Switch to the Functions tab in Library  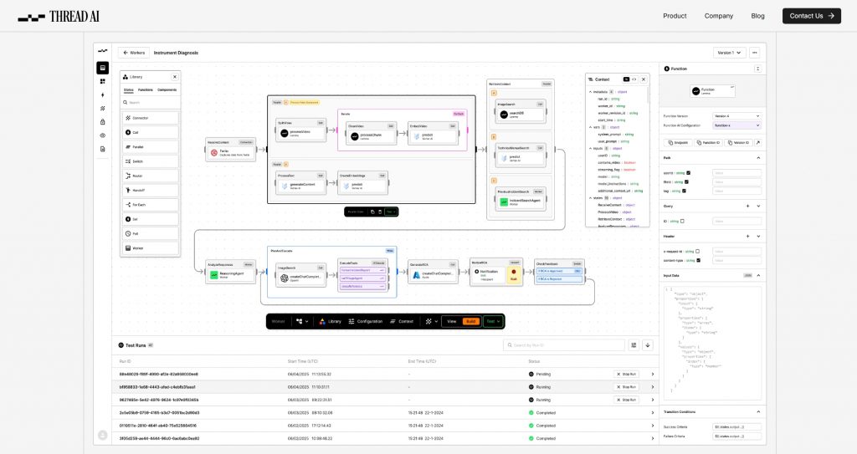(x=146, y=89)
